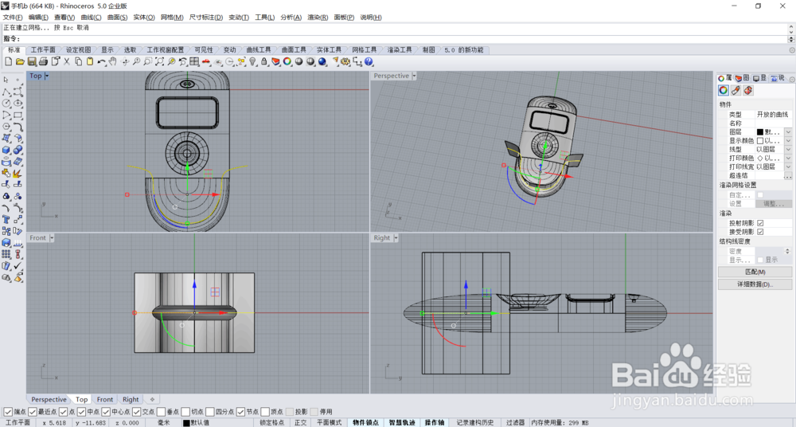Click the Zoom Extents icon
The height and width of the screenshot is (427, 796).
point(159,61)
